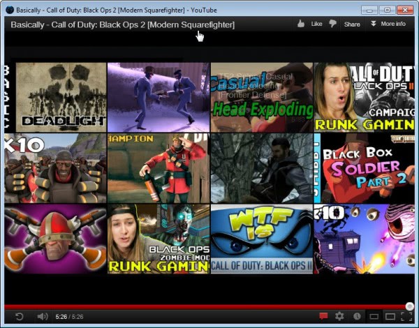Open the Share option
Image resolution: width=419 pixels, height=328 pixels.
(x=352, y=24)
